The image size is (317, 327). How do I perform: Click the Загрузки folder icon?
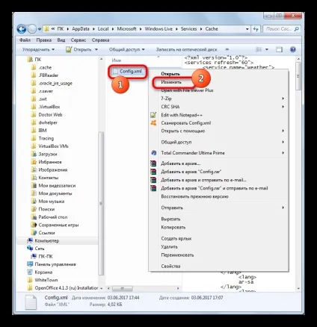click(34, 154)
